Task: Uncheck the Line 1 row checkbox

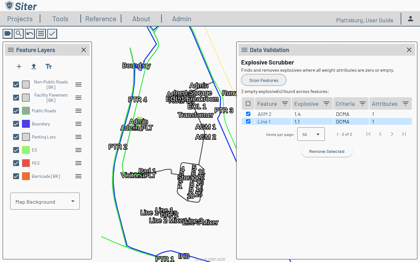Action: point(248,122)
